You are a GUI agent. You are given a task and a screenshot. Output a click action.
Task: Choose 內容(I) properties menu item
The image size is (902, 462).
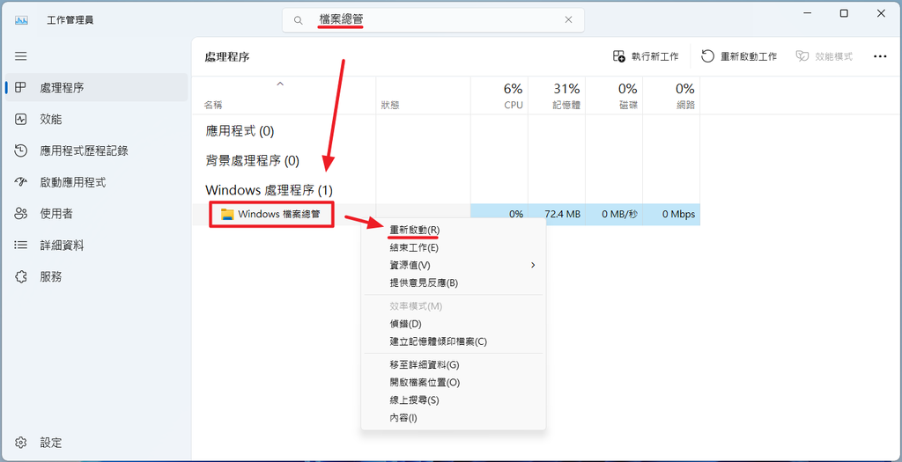tap(454, 418)
